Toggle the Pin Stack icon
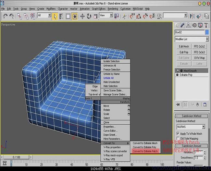This screenshot has width=211, height=171. [x=178, y=104]
